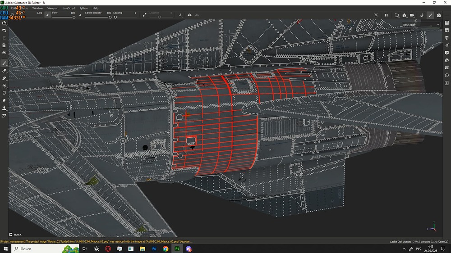Click the Iray render camera icon
The width and height of the screenshot is (451, 253).
point(439,15)
